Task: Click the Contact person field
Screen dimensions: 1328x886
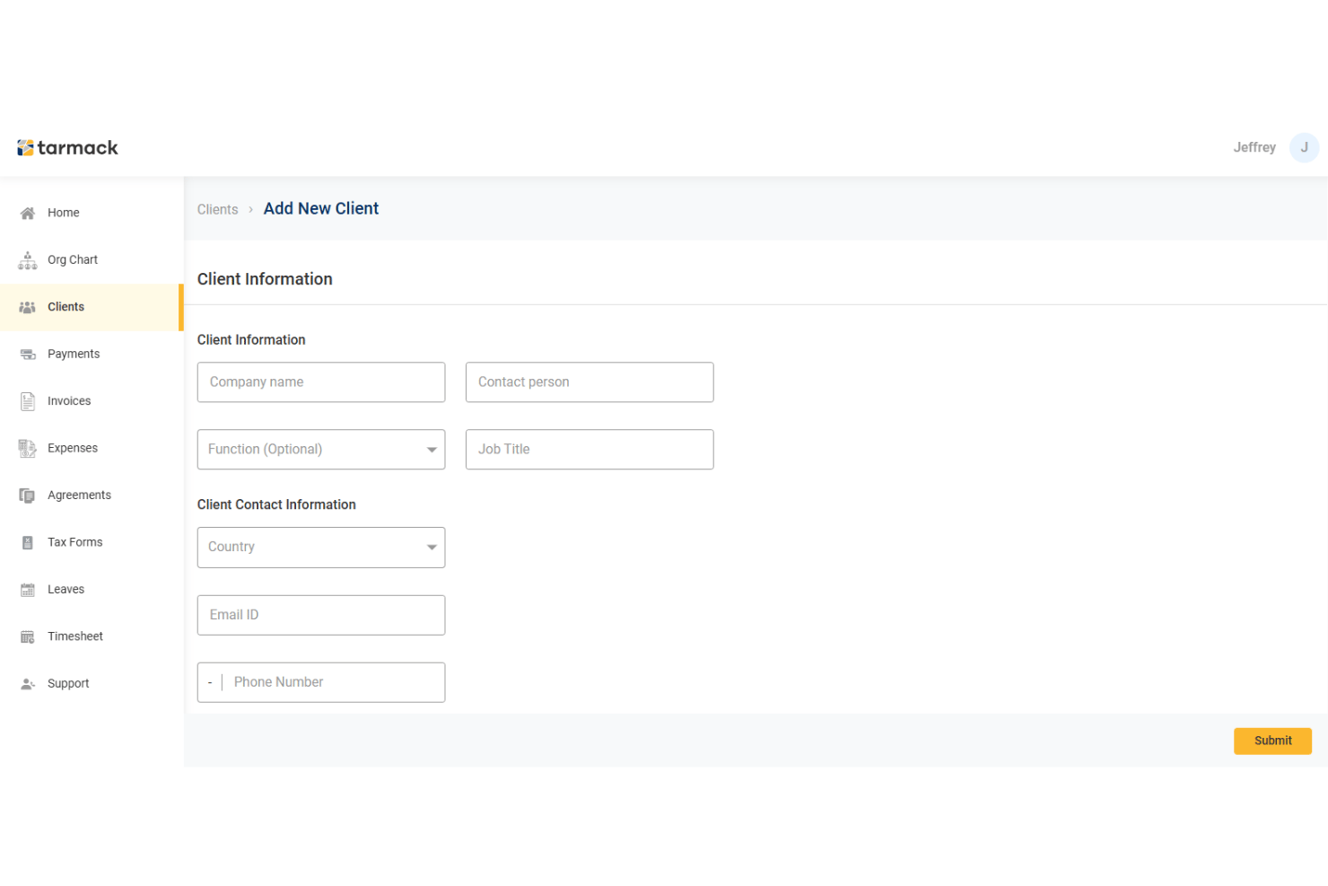Action: coord(590,382)
